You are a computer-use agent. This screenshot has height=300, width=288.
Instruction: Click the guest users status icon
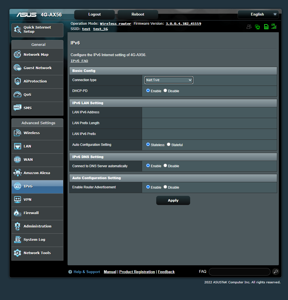pos(249,27)
